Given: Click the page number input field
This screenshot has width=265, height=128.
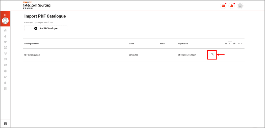Looking at the screenshot, I should tap(230, 44).
